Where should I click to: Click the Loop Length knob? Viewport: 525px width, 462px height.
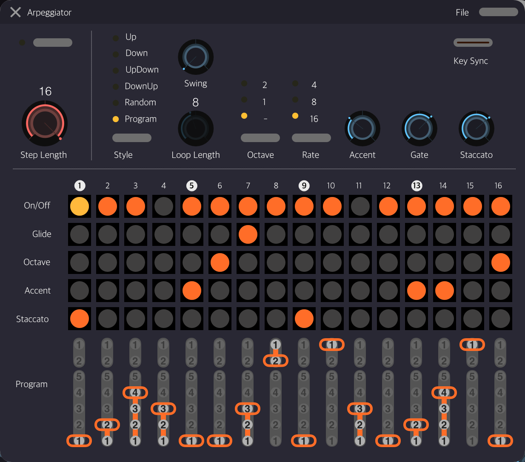point(195,128)
